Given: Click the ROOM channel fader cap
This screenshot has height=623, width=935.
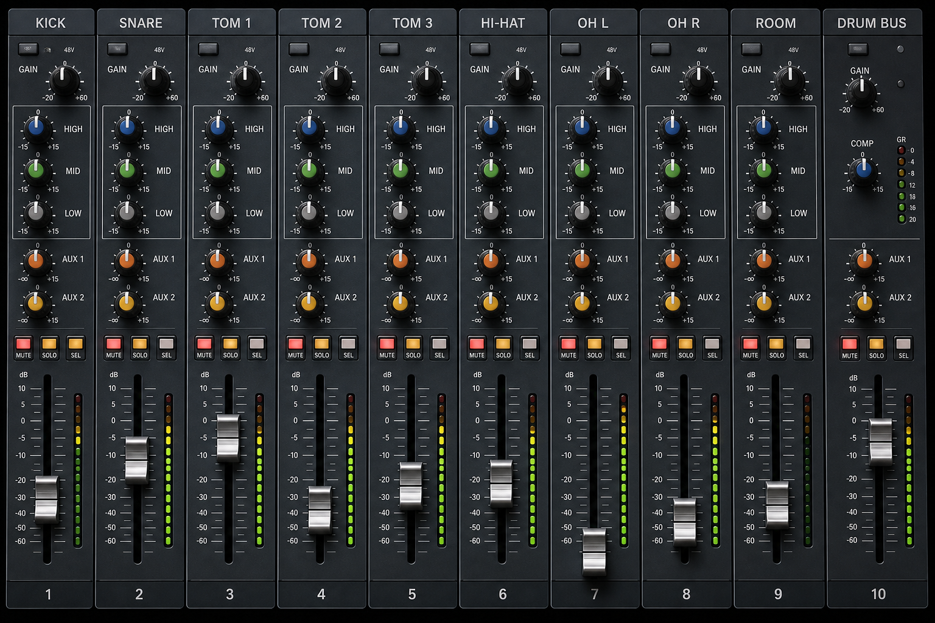Looking at the screenshot, I should pyautogui.click(x=777, y=504).
